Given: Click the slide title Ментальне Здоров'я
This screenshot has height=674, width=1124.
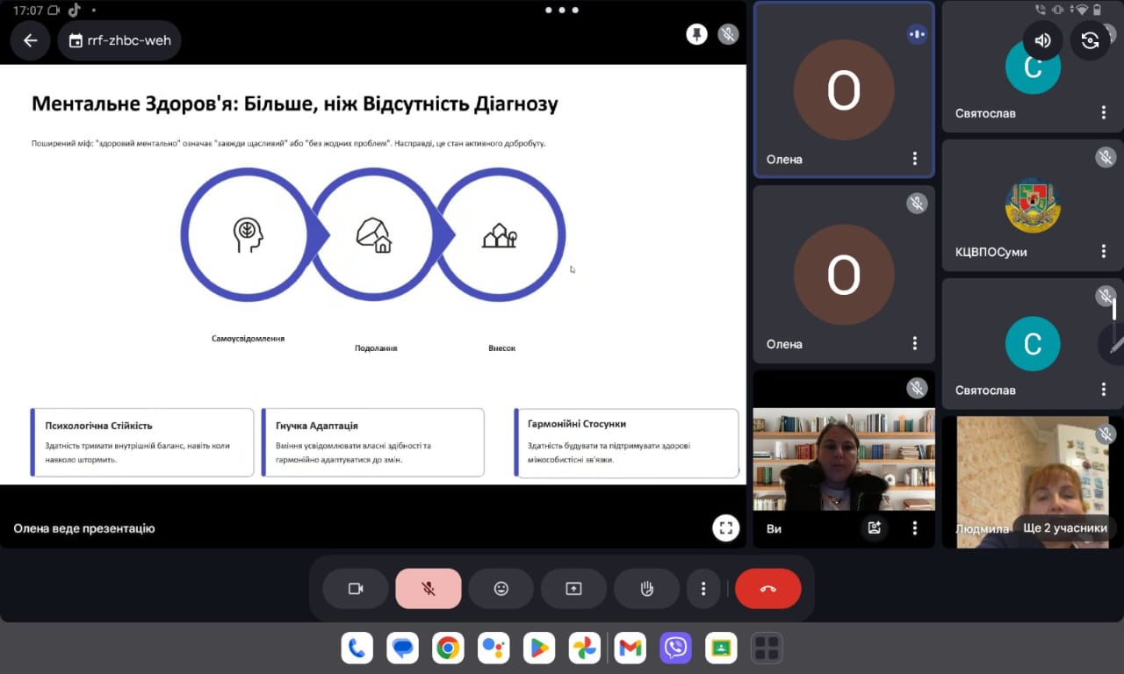Looking at the screenshot, I should pos(295,104).
